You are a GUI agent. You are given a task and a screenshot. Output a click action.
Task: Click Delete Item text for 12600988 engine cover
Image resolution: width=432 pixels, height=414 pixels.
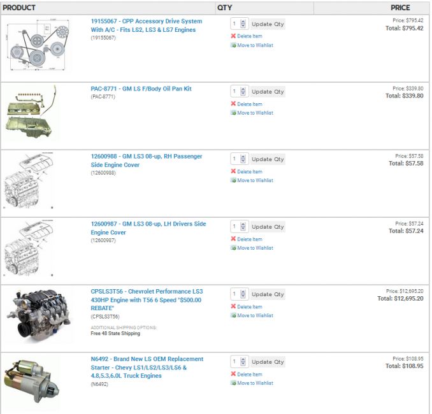tap(250, 171)
